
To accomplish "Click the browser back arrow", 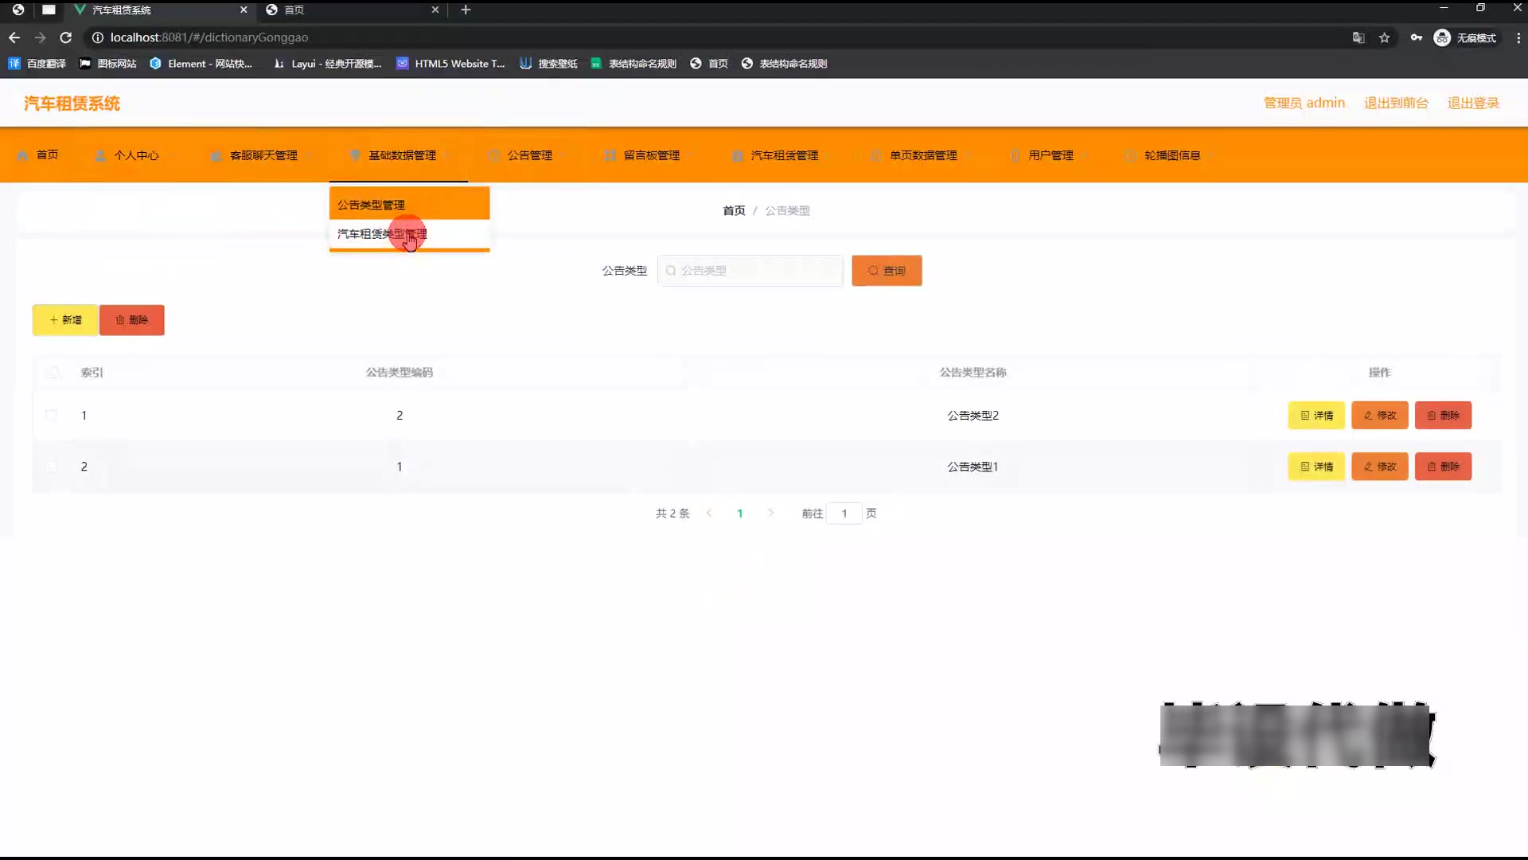I will [x=14, y=37].
